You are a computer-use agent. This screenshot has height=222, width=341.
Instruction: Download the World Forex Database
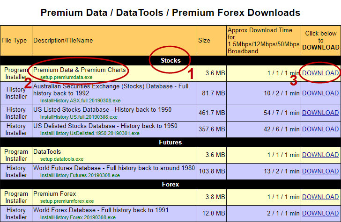(x=320, y=213)
